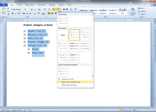Select the Chapter 1 heading list format
The height and width of the screenshot is (112, 156).
[74, 58]
